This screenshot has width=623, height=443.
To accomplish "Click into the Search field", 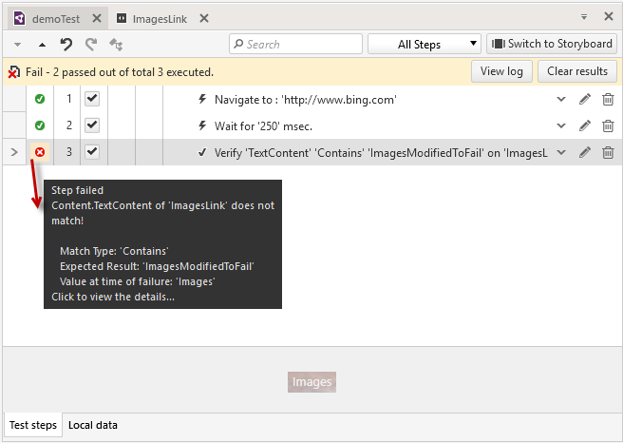I will (x=300, y=44).
